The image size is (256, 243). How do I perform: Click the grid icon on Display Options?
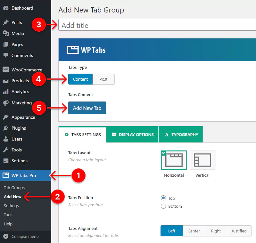click(114, 134)
